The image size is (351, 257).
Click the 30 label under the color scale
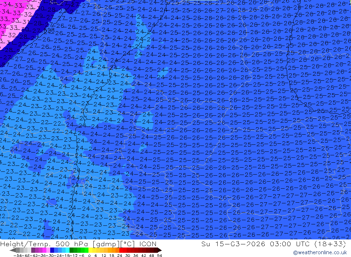pyautogui.click(x=128, y=256)
